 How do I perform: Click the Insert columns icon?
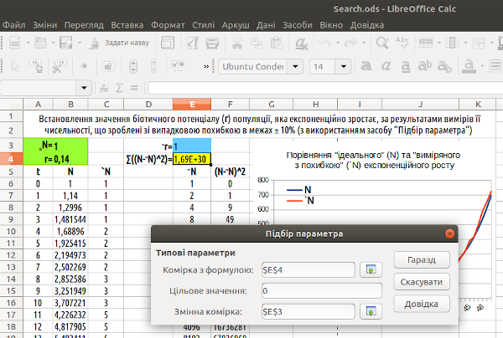click(452, 43)
